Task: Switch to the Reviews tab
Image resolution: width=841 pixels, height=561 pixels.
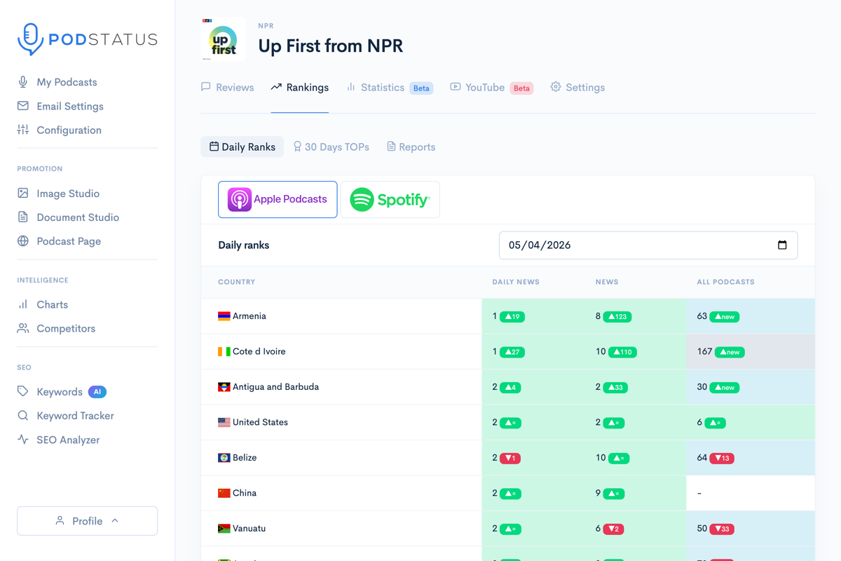Action: (233, 87)
